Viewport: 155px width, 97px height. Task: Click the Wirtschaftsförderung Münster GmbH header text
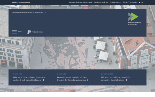(81, 2)
